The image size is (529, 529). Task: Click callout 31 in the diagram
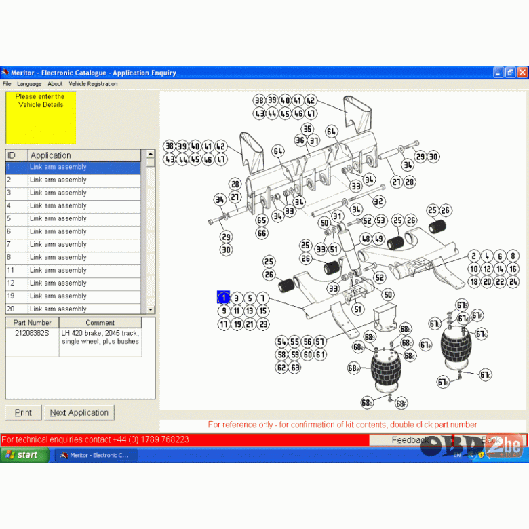[337, 216]
